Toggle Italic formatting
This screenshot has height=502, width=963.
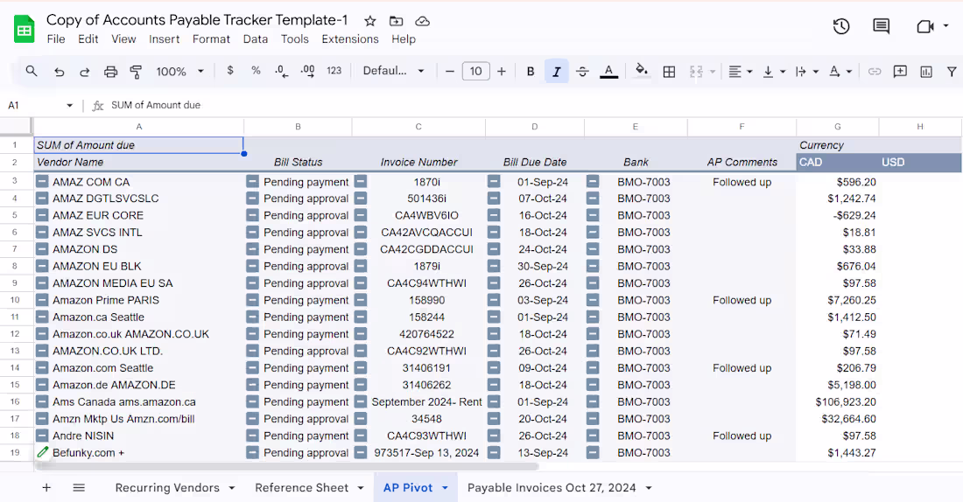(556, 72)
